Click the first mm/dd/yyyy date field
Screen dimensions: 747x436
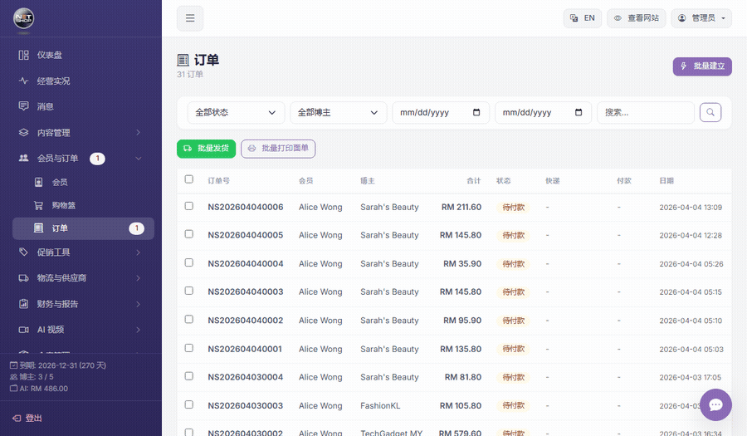tap(441, 112)
